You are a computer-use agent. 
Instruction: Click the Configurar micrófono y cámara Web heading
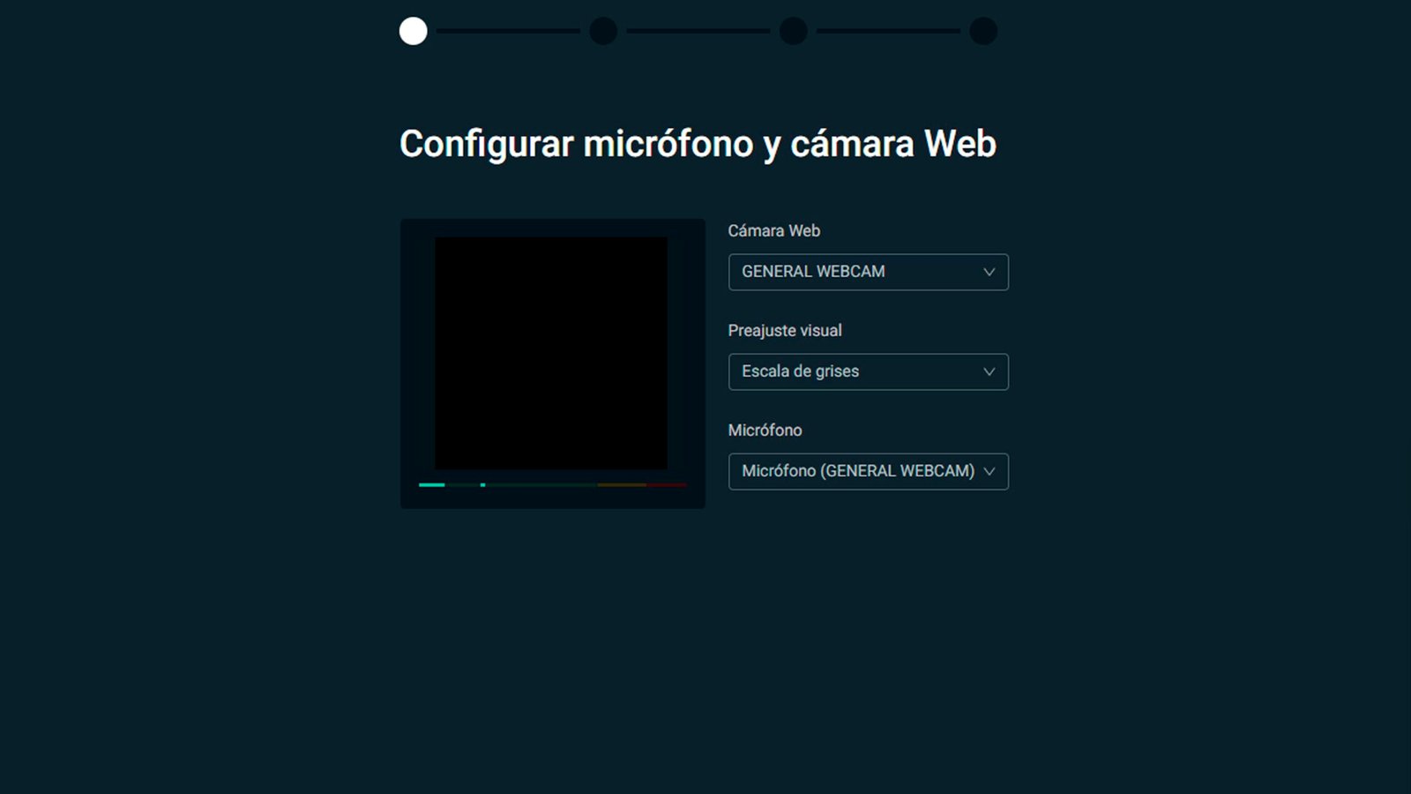click(698, 144)
